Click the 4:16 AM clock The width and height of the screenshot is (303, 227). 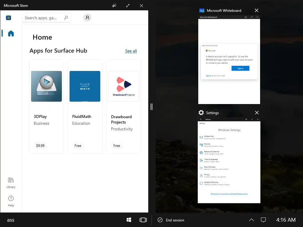pyautogui.click(x=286, y=220)
